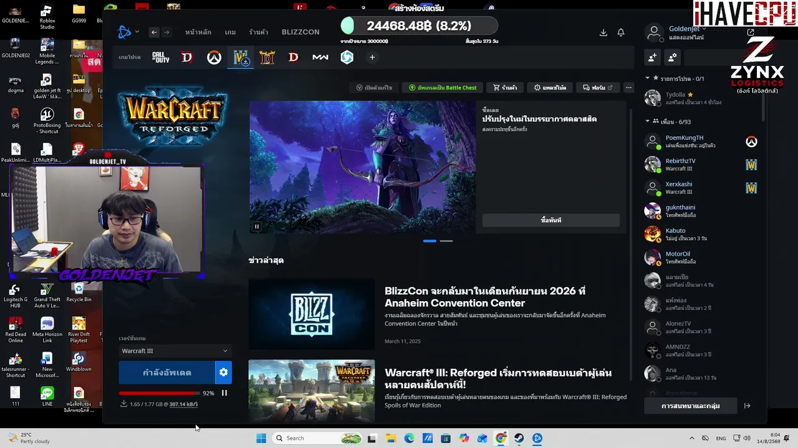
Task: Open the friend management settings icon
Action: (x=672, y=57)
